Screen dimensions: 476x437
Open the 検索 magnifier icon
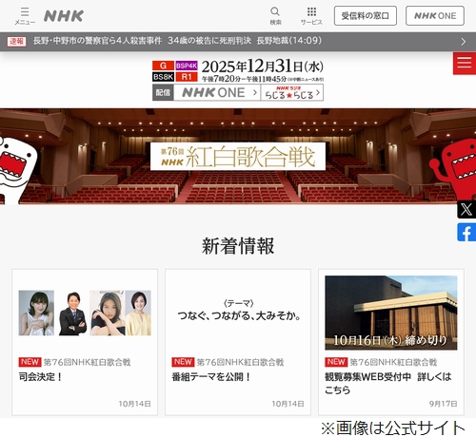[x=275, y=16]
